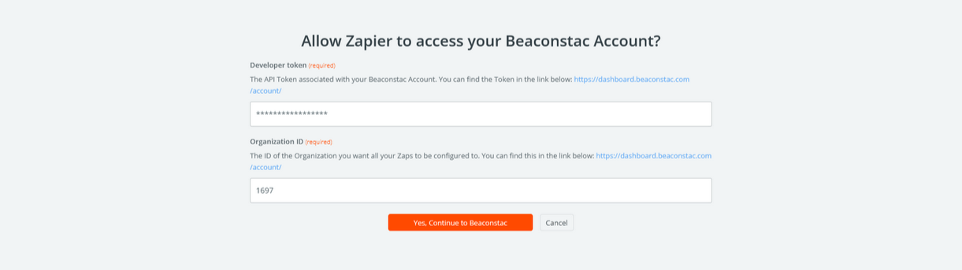Viewport: 962px width, 270px height.
Task: Place cursor after 1697 in Organization ID
Action: coord(276,190)
